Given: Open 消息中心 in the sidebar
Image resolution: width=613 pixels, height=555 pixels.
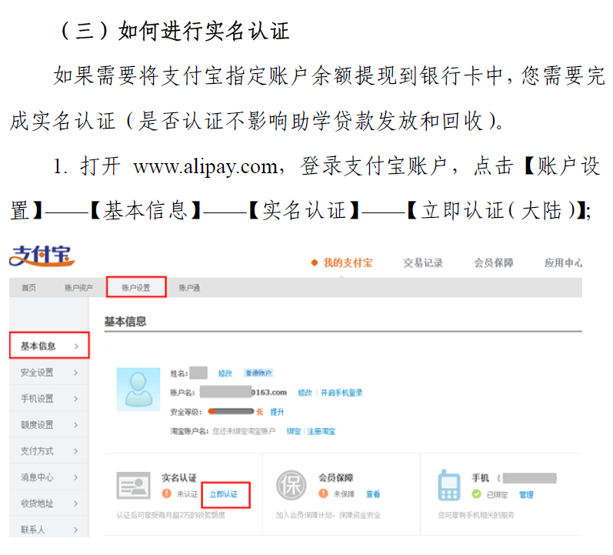Looking at the screenshot, I should point(49,477).
